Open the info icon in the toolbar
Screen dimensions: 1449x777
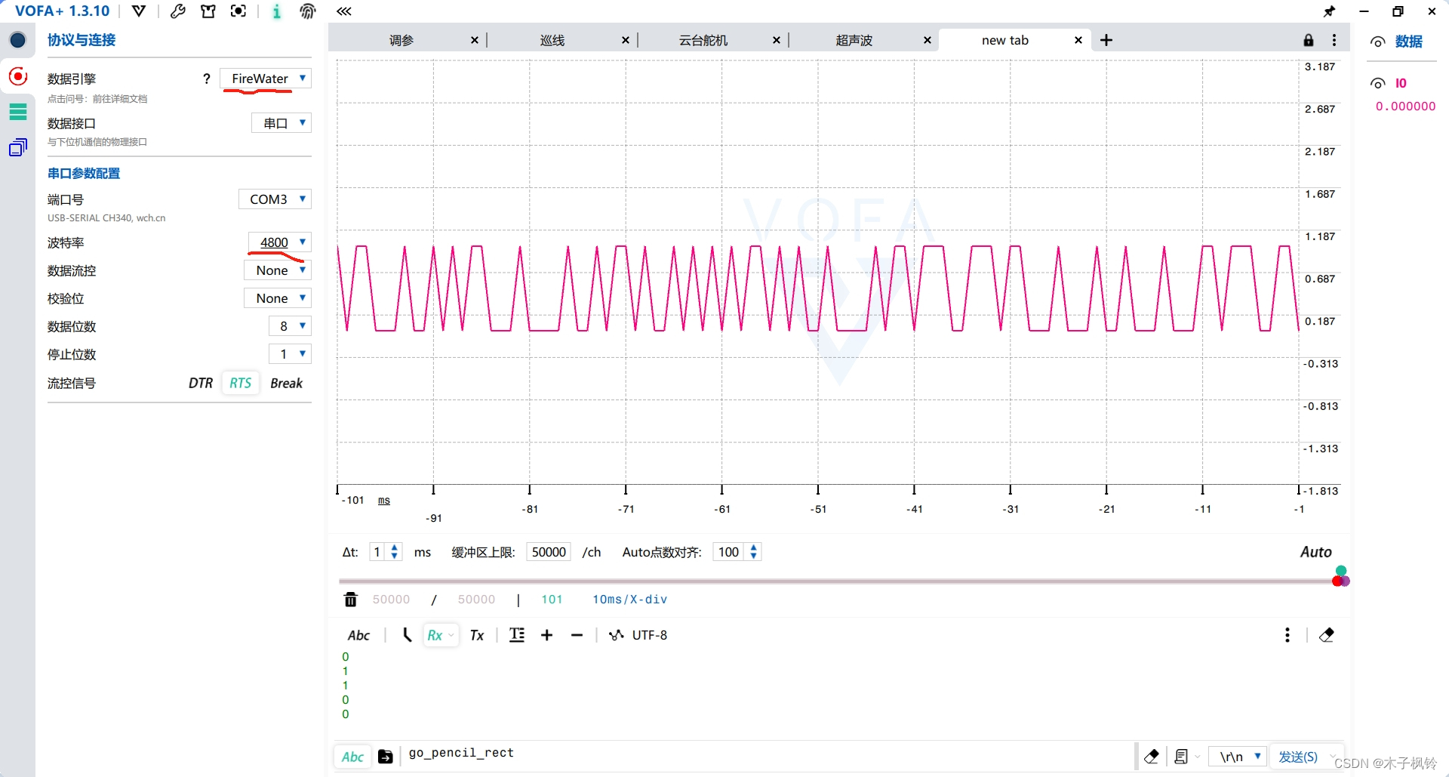click(276, 11)
